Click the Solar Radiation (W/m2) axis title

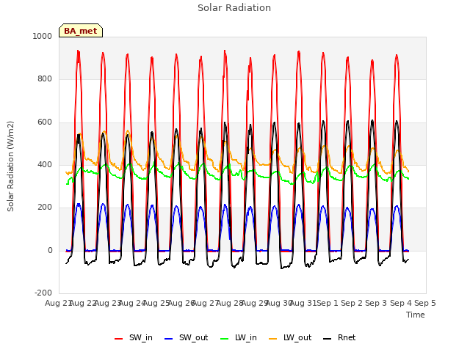[10, 166]
